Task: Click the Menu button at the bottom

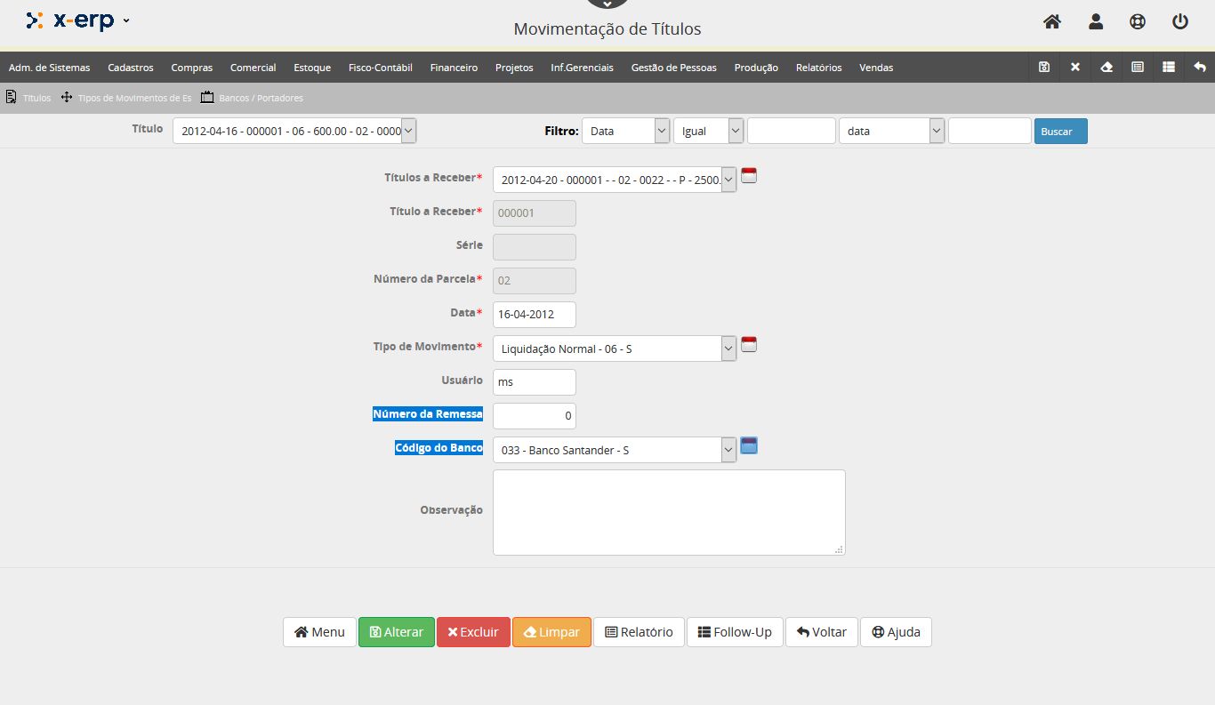Action: coord(319,632)
